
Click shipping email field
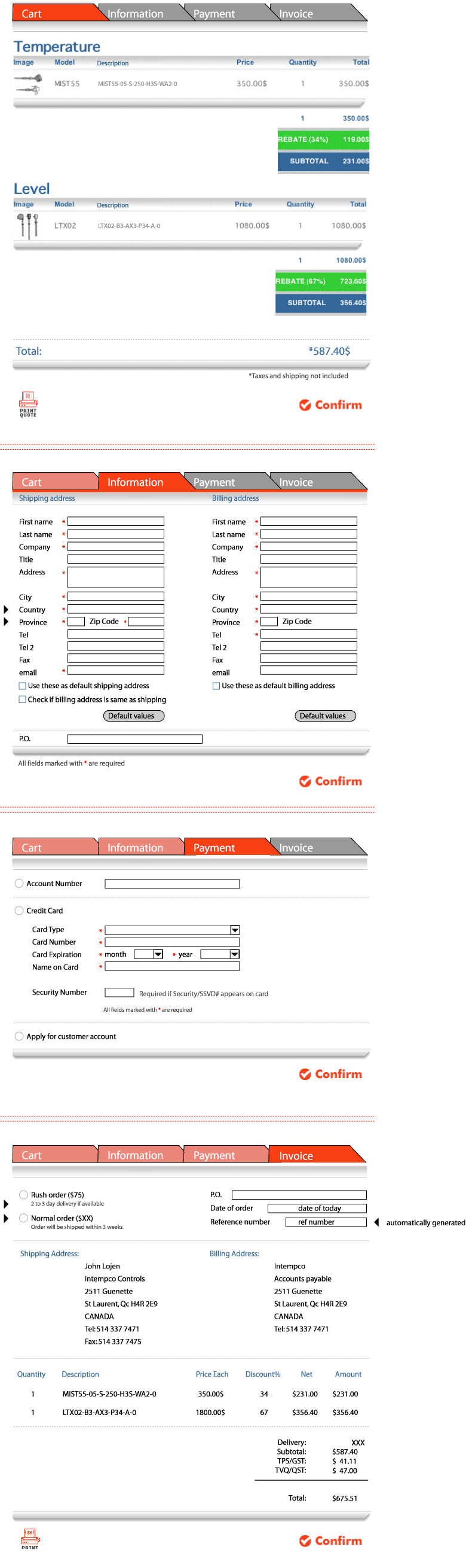[116, 670]
